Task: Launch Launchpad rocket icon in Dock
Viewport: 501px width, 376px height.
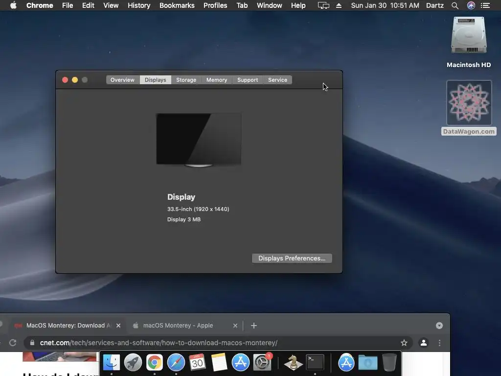Action: click(133, 363)
